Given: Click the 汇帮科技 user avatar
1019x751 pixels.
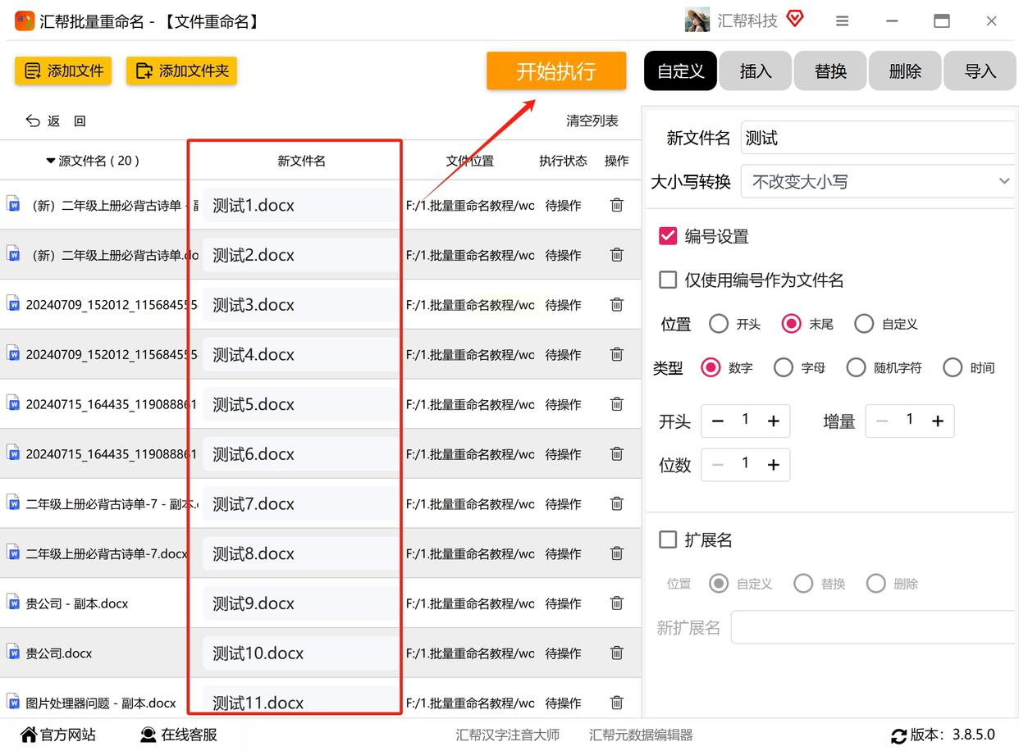Looking at the screenshot, I should click(x=697, y=20).
